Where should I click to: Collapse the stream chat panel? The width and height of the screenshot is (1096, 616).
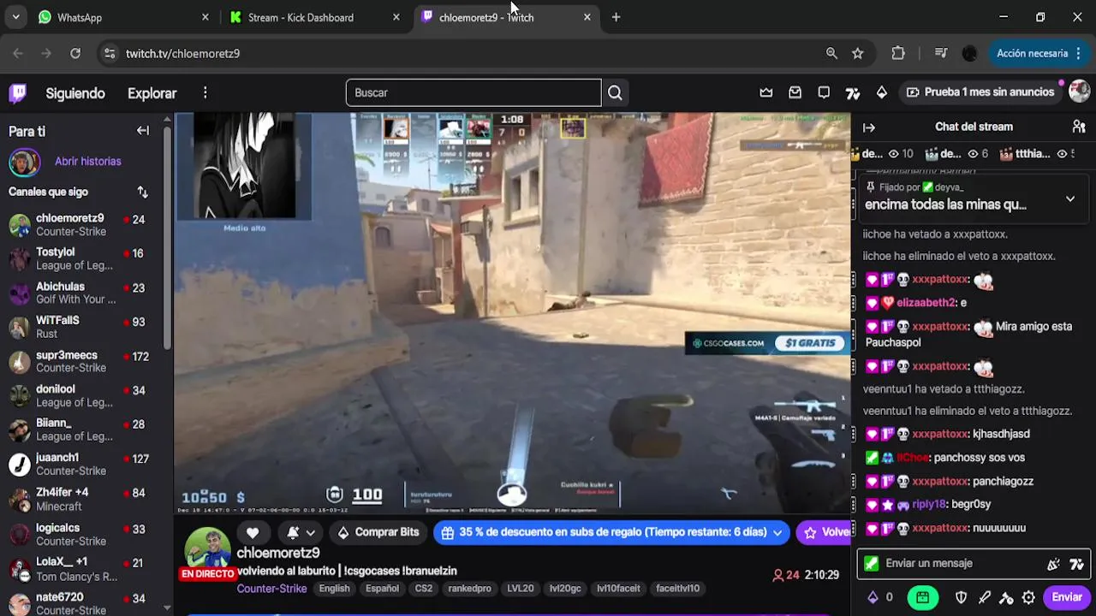(869, 127)
